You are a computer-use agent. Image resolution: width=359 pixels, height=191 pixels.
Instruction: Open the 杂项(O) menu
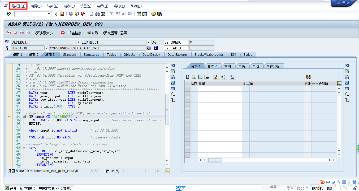[102, 6]
